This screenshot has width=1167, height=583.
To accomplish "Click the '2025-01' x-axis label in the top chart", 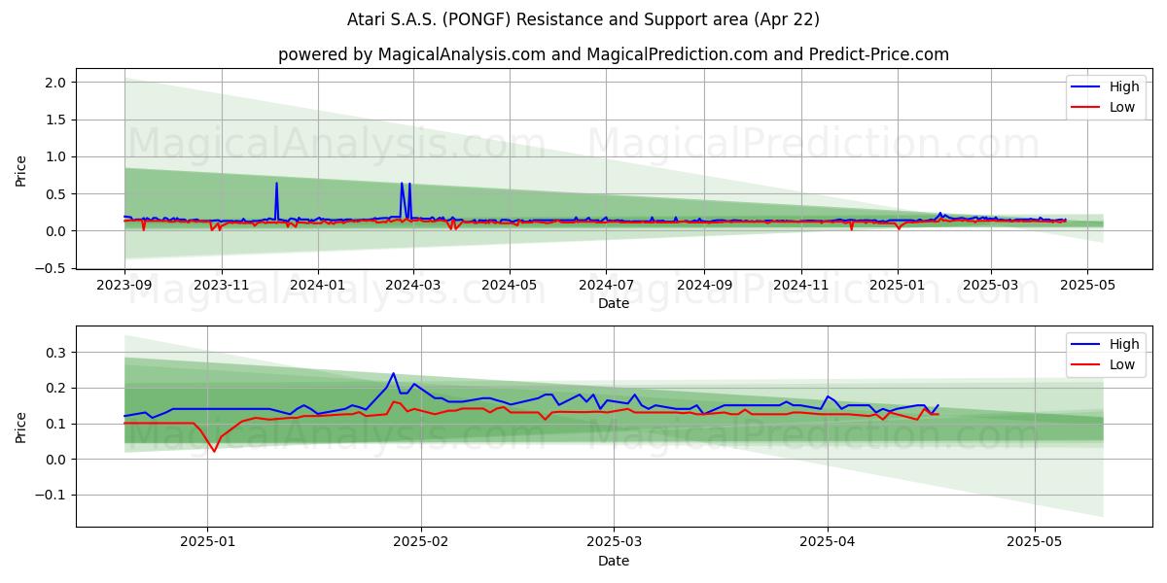I will click(898, 287).
